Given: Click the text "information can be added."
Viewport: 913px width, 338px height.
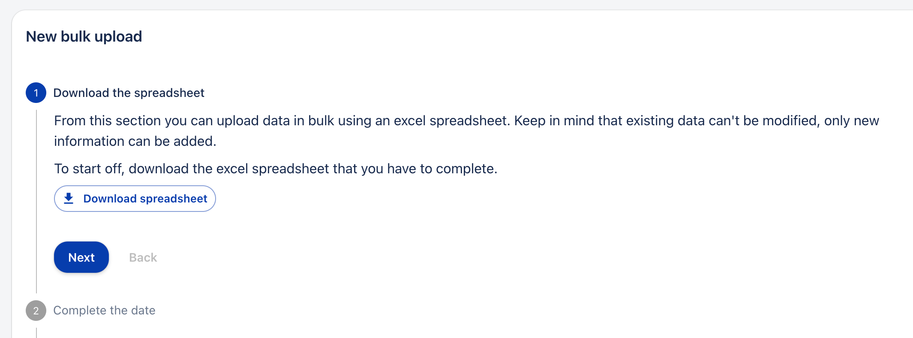Looking at the screenshot, I should point(135,141).
